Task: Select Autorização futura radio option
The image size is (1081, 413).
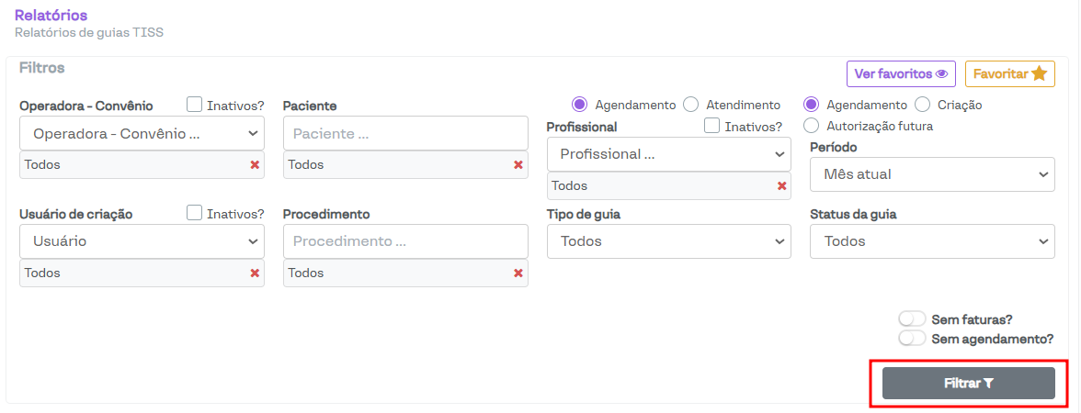Action: (x=812, y=126)
